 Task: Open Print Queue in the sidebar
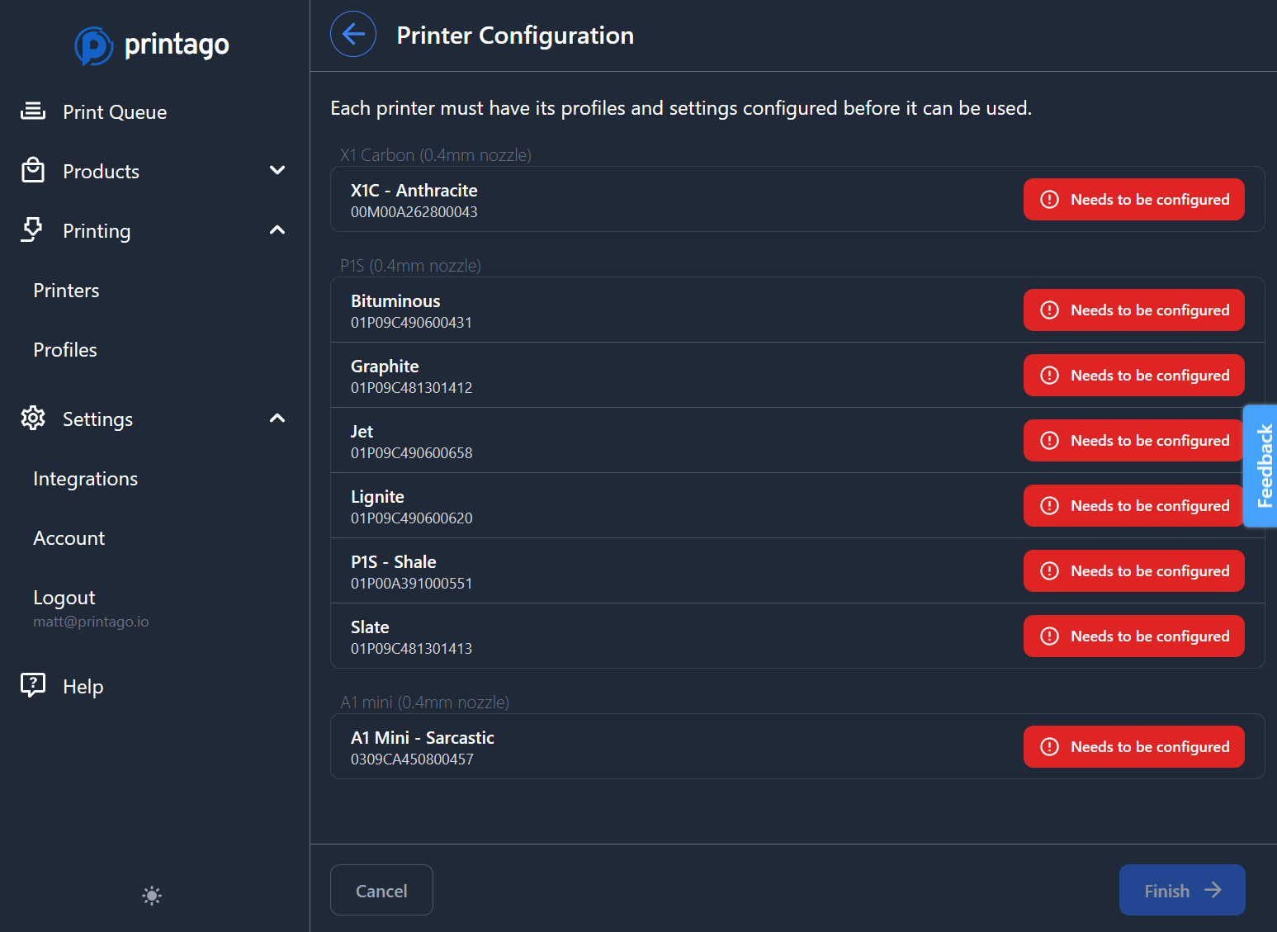click(115, 112)
